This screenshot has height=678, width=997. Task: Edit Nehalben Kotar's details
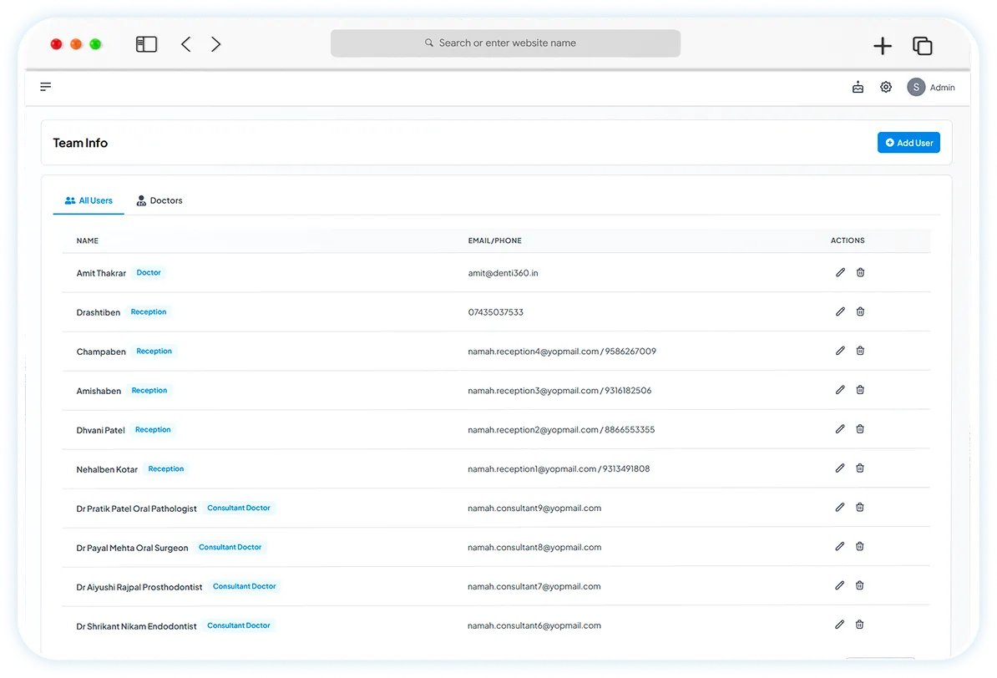pyautogui.click(x=840, y=468)
